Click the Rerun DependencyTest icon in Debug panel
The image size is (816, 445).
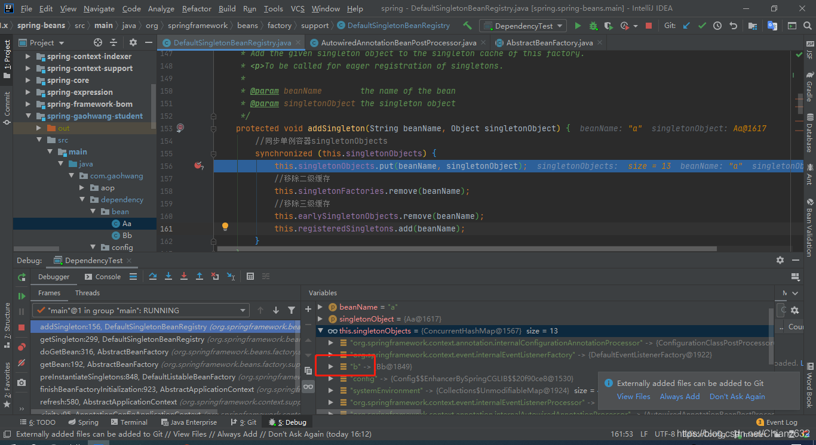22,277
